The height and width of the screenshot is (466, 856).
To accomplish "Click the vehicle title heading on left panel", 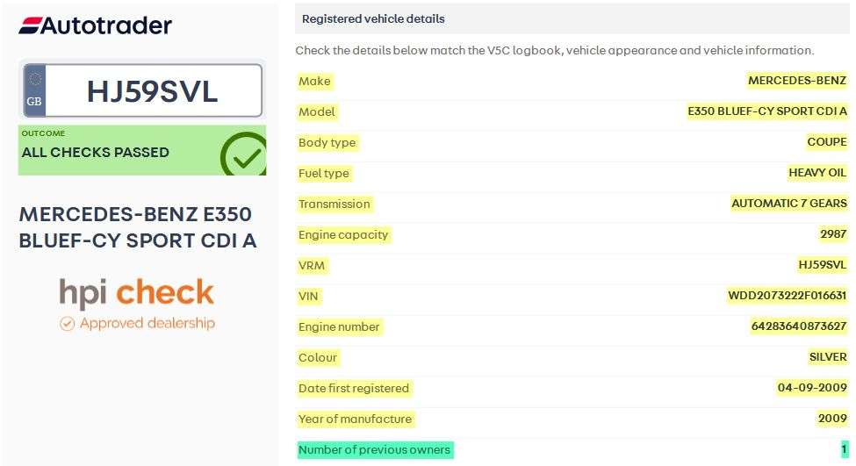I will [x=138, y=227].
